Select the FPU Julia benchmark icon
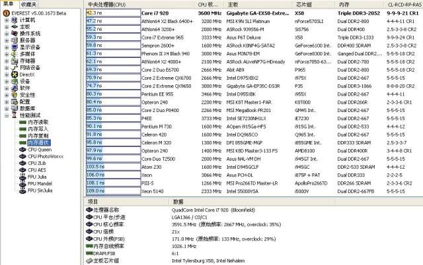Image resolution: width=423 pixels, height=265 pixels. (23, 177)
